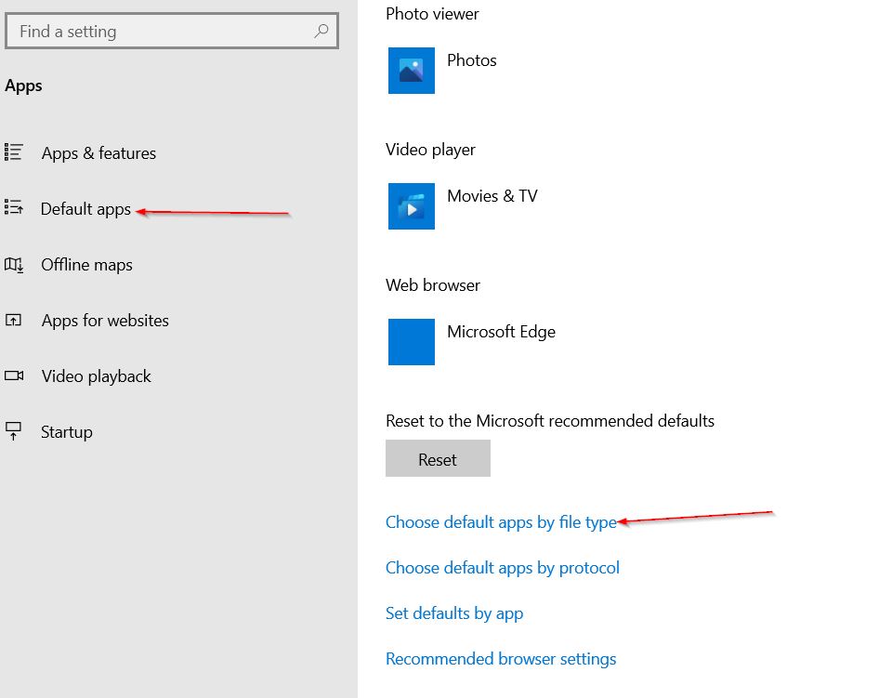Open Recommended browser settings link
892x698 pixels.
click(x=501, y=659)
